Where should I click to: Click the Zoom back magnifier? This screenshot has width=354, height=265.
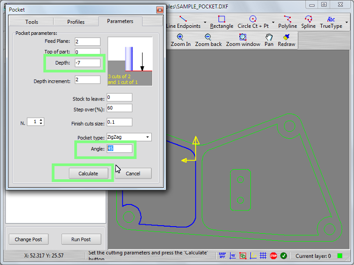(208, 40)
